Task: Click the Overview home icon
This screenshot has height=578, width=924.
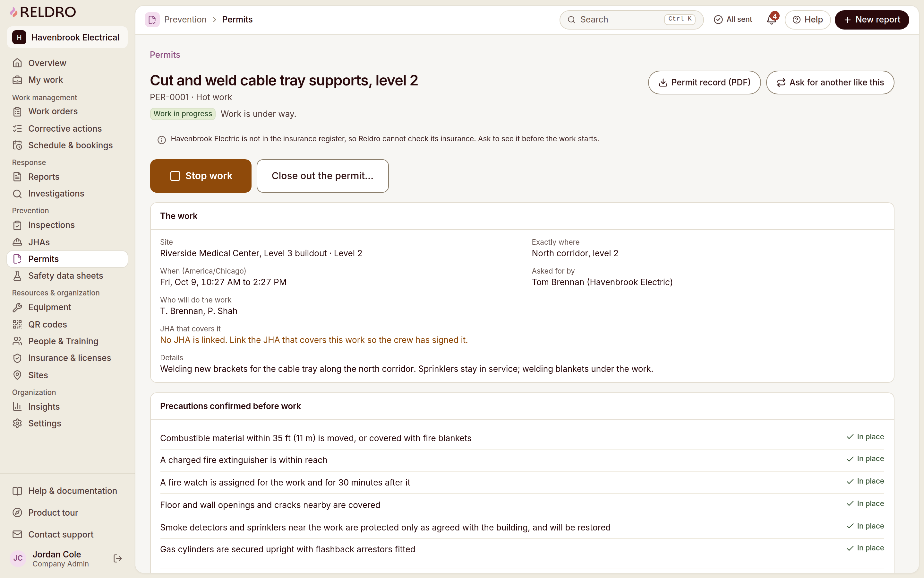Action: pos(17,63)
